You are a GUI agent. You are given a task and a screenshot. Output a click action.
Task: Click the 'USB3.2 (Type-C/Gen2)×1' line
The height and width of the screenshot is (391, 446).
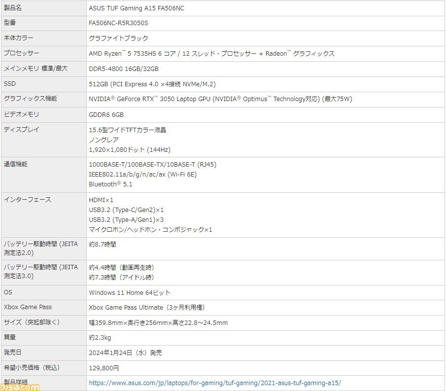point(126,210)
